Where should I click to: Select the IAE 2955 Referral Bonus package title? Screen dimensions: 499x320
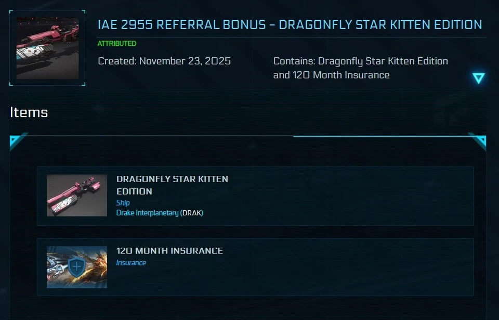point(289,24)
